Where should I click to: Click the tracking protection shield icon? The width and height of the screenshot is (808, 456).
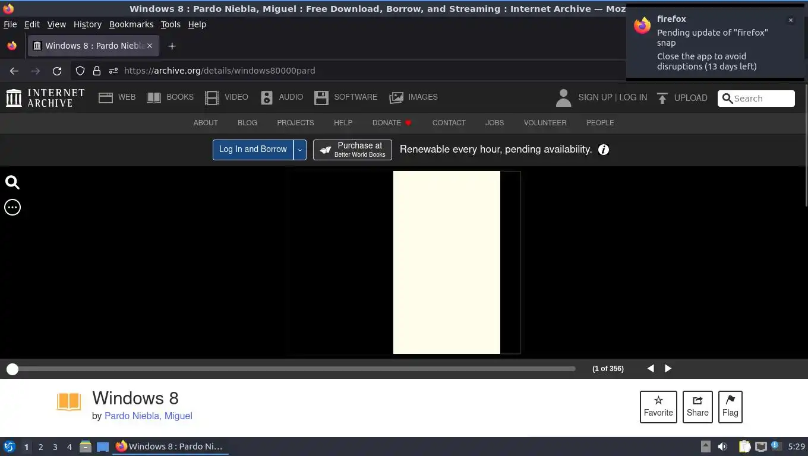(80, 71)
